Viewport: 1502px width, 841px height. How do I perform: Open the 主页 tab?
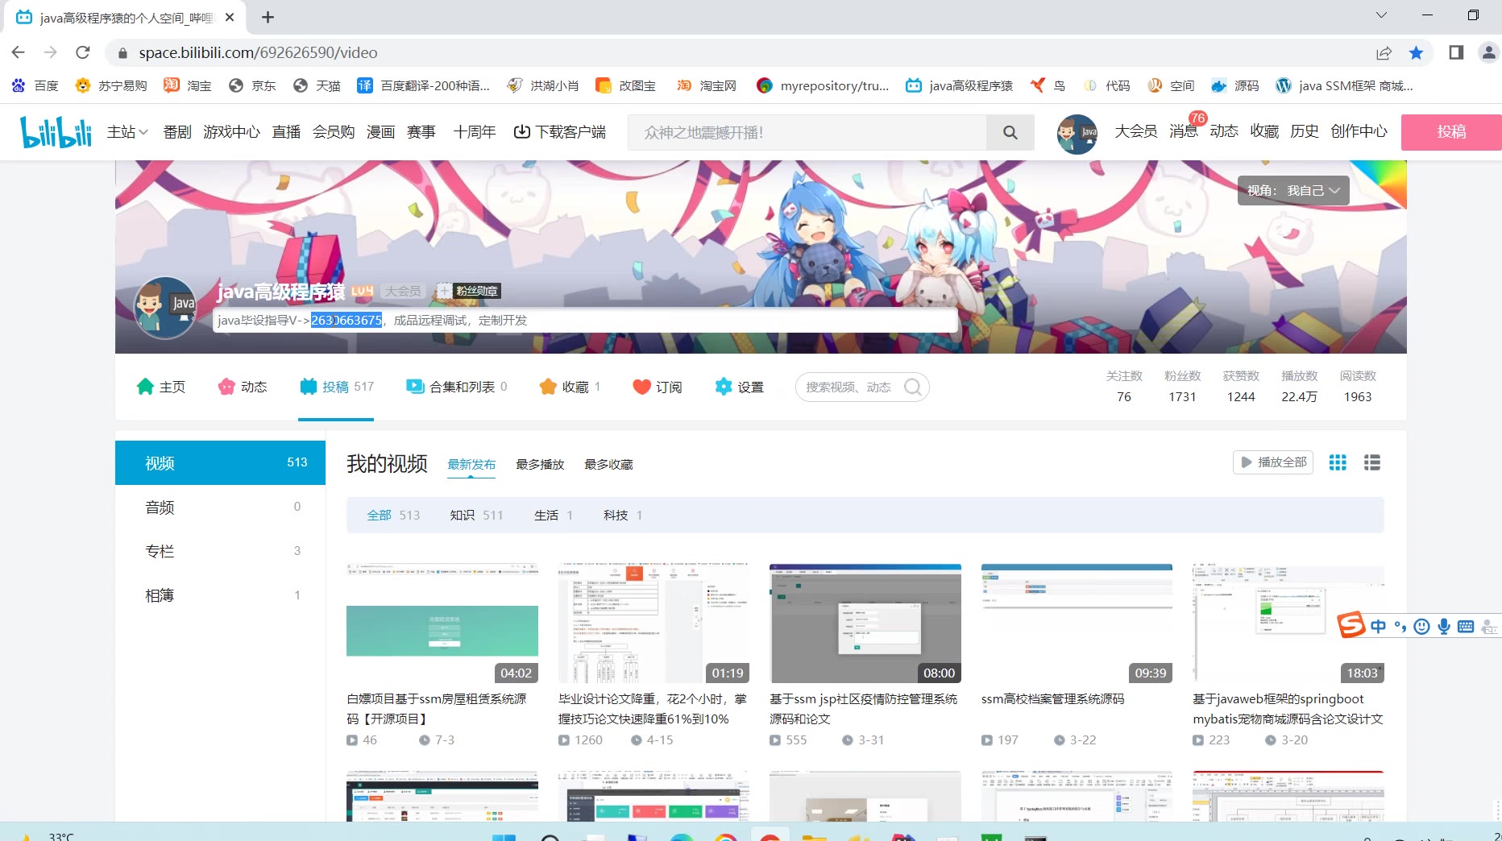click(161, 387)
